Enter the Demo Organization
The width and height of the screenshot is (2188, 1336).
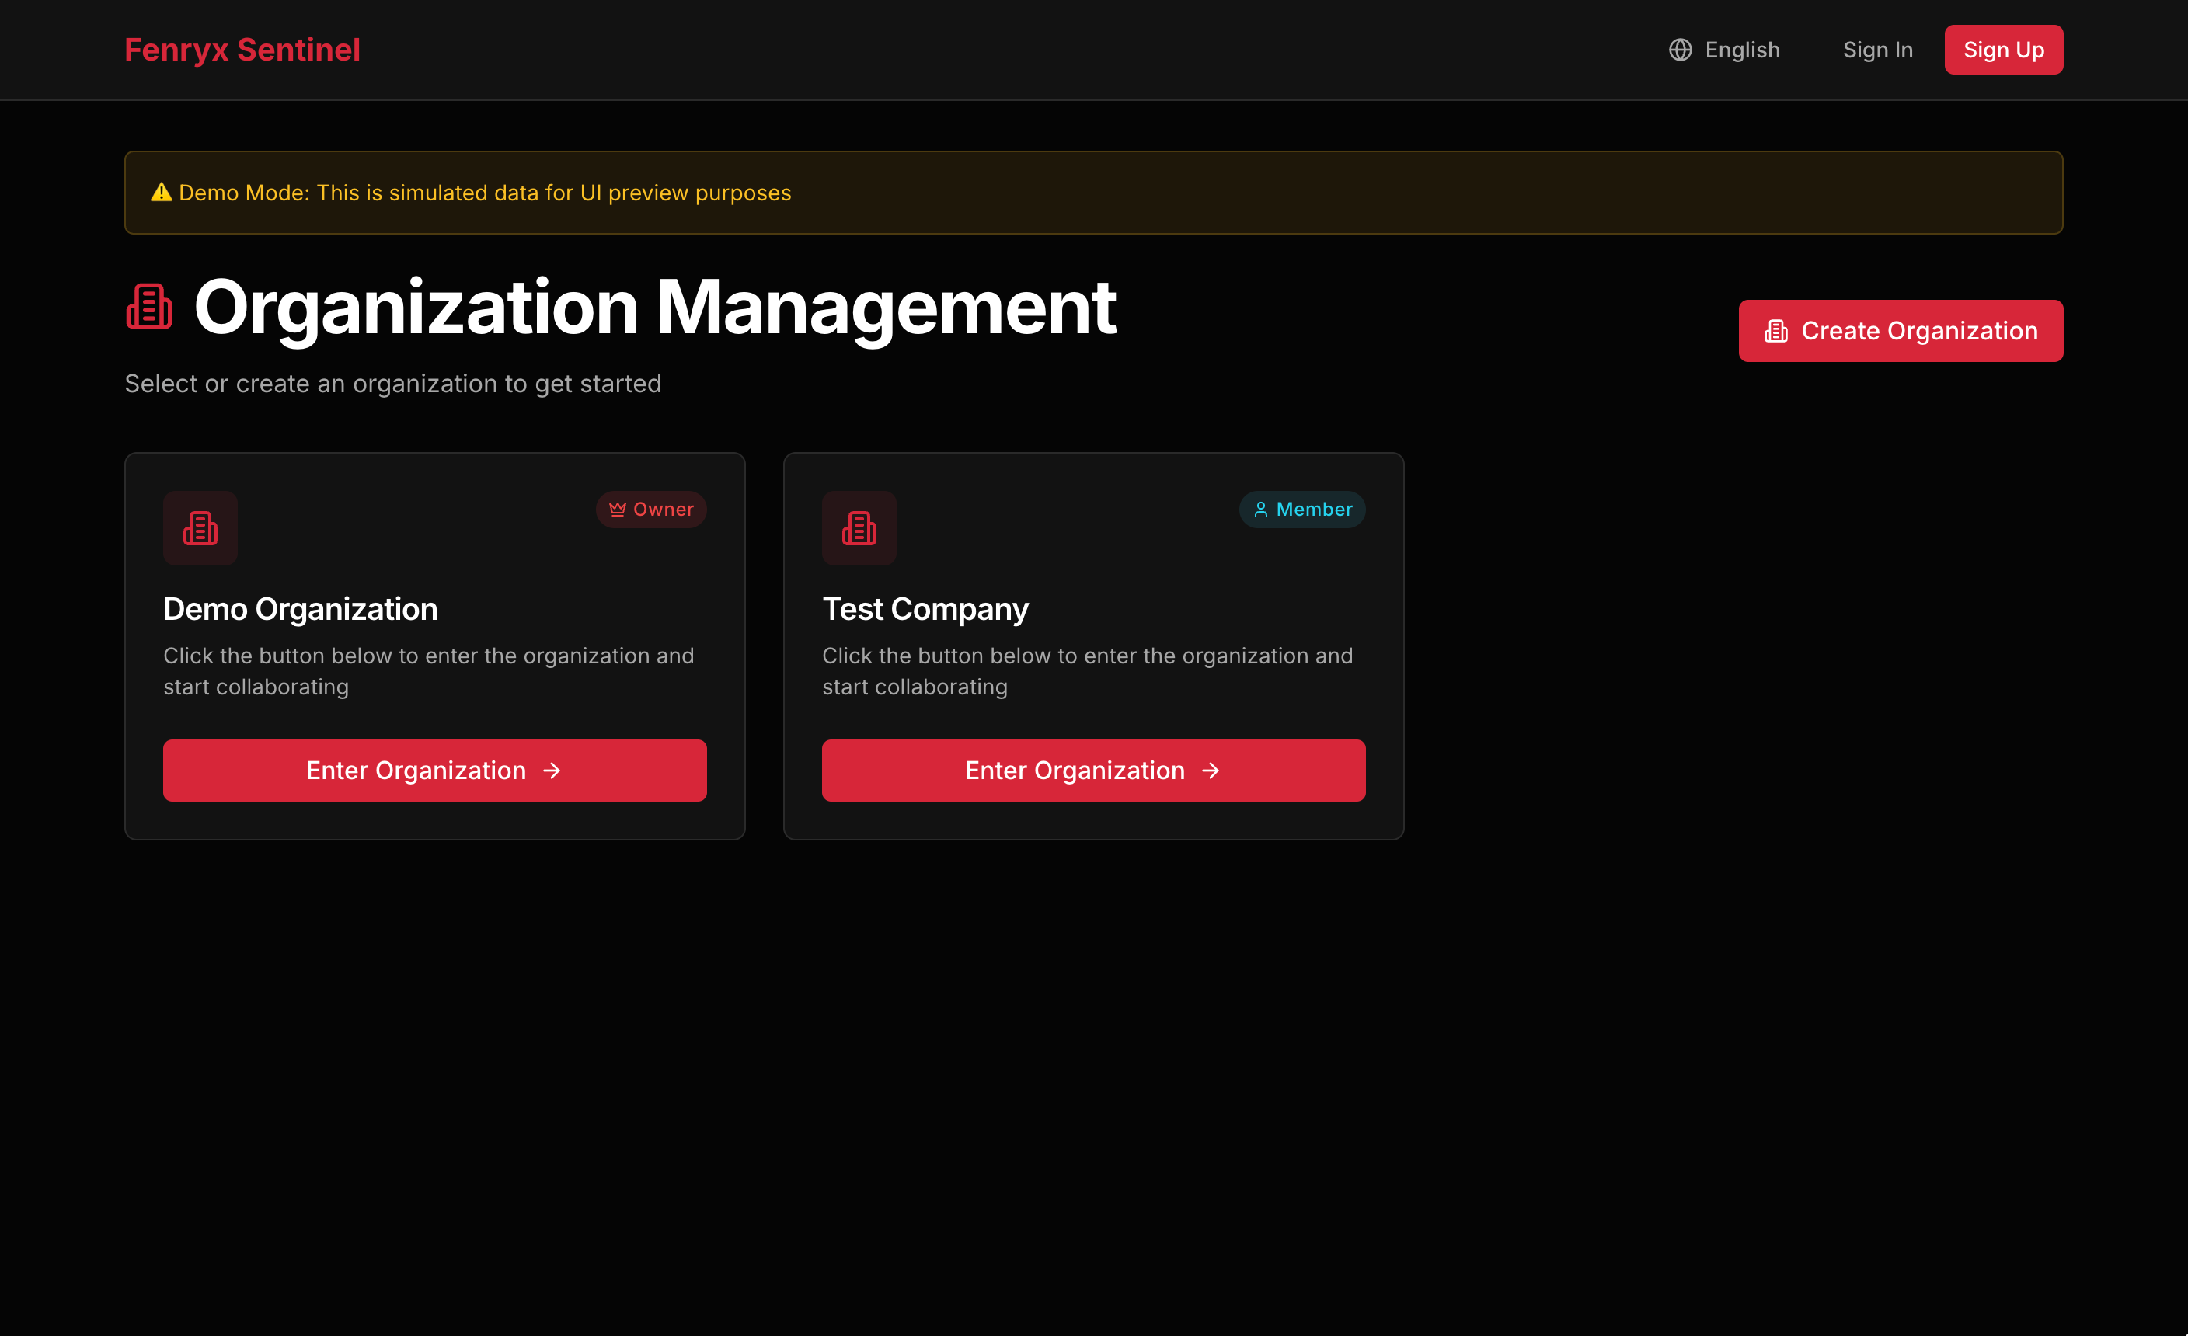[434, 771]
